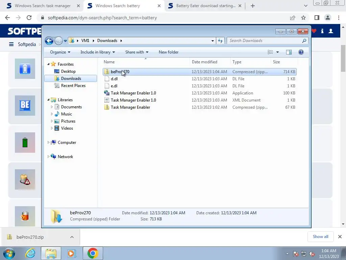Open Windows Media Player from taskbar

coord(71,253)
